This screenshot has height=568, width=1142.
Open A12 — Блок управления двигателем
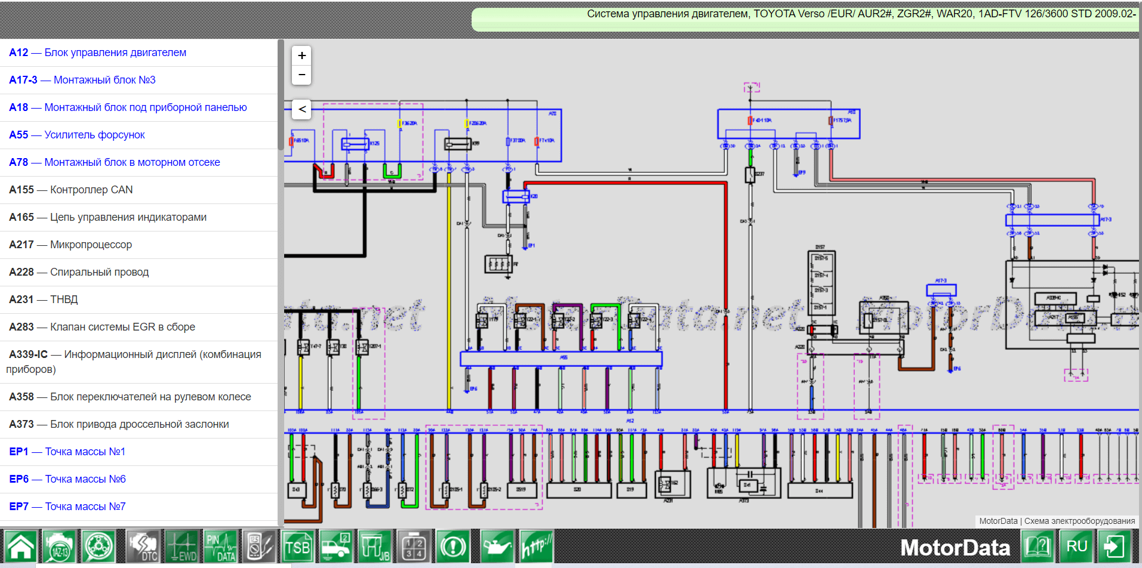click(138, 53)
